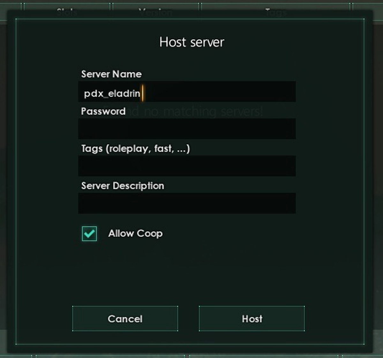Image resolution: width=383 pixels, height=358 pixels.
Task: Click the Host server dialog title
Action: tap(192, 42)
